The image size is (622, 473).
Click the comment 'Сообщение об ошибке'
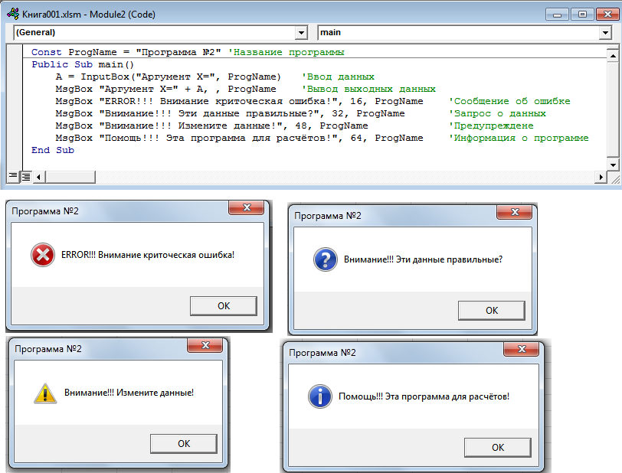pyautogui.click(x=509, y=101)
